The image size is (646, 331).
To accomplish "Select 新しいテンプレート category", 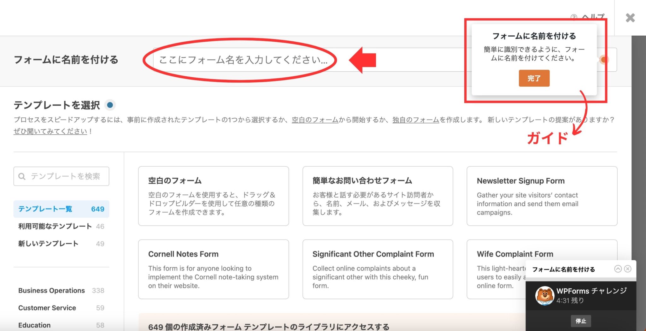I will pyautogui.click(x=49, y=243).
